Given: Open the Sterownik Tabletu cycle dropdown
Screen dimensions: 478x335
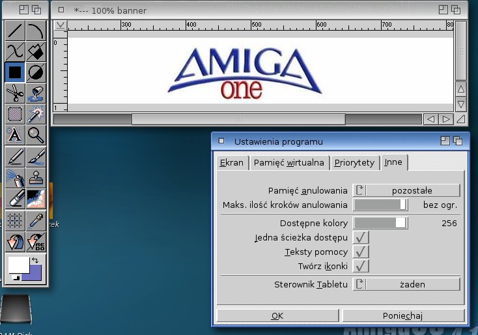Looking at the screenshot, I should [406, 284].
